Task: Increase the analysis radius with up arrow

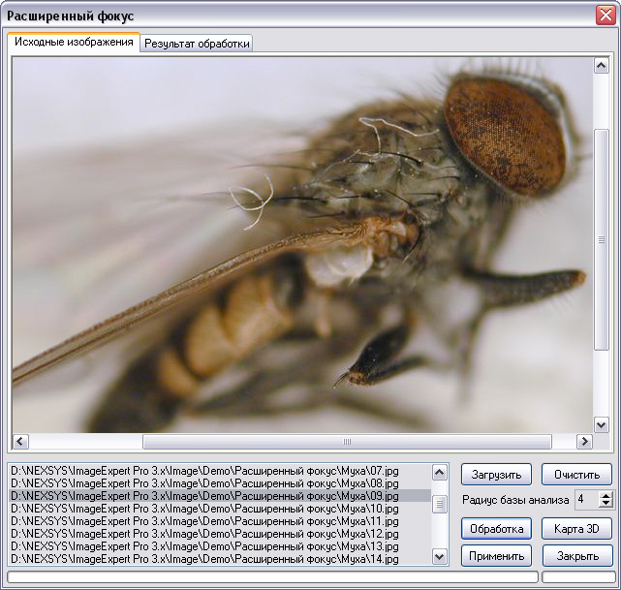Action: [x=606, y=496]
